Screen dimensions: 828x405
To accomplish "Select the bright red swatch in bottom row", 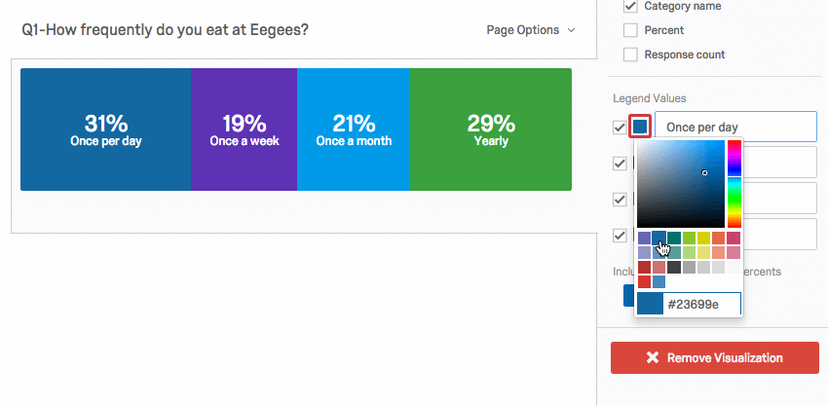I will tap(644, 281).
